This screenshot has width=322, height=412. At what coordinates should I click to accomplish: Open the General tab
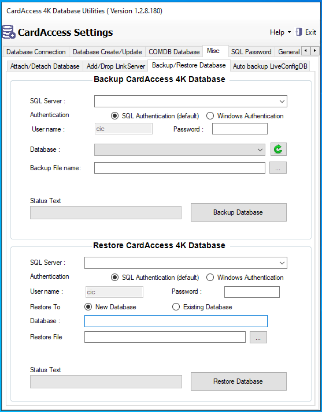(288, 52)
